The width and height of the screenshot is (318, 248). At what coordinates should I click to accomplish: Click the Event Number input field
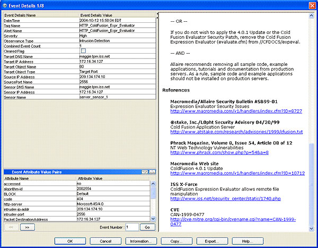pyautogui.click(x=131, y=227)
